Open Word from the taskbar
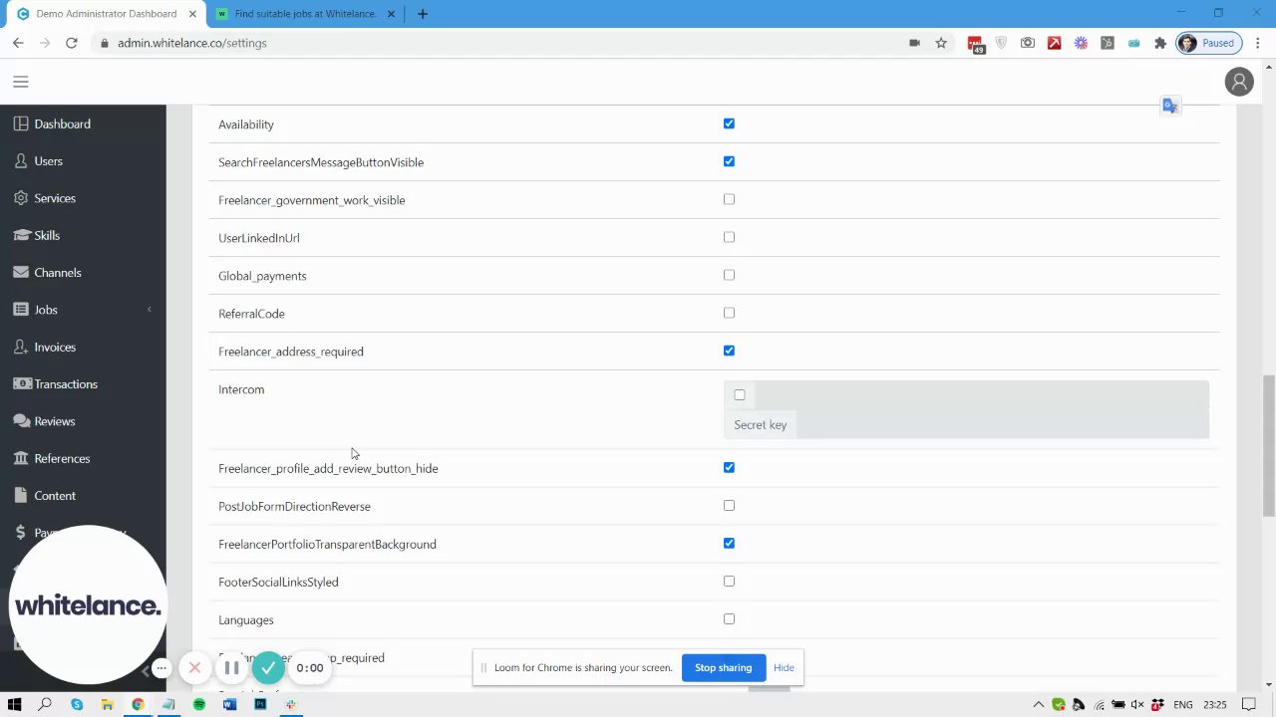The image size is (1276, 717). (229, 704)
